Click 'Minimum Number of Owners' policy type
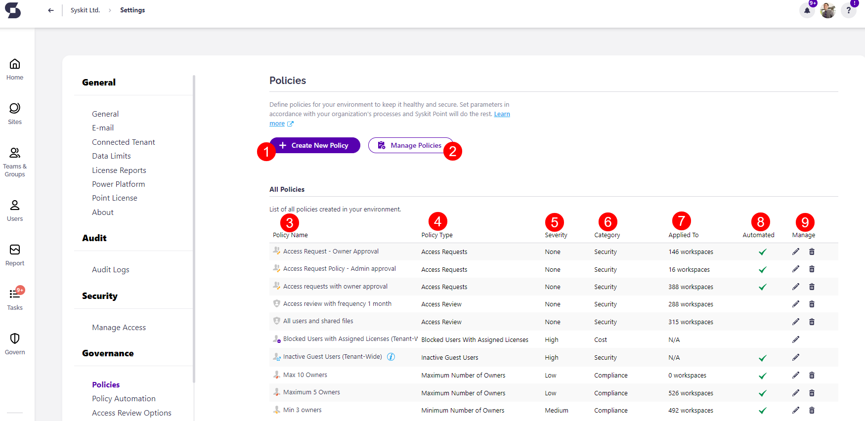865x421 pixels. (x=463, y=410)
